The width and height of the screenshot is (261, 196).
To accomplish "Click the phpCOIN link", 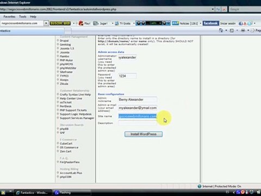I will (x=65, y=177).
